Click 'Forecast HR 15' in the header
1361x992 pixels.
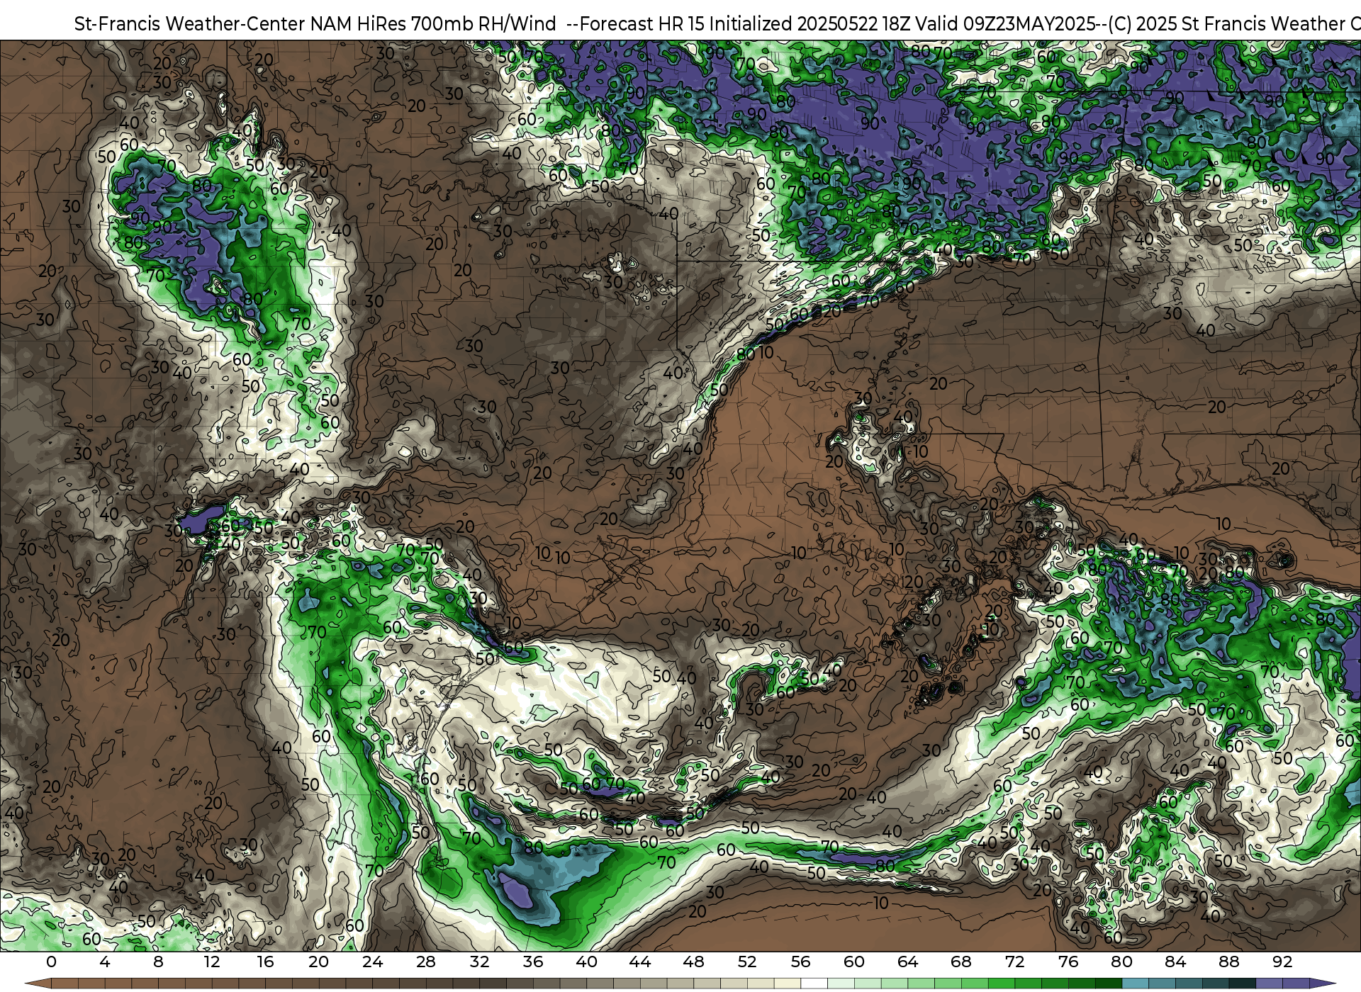tap(642, 24)
